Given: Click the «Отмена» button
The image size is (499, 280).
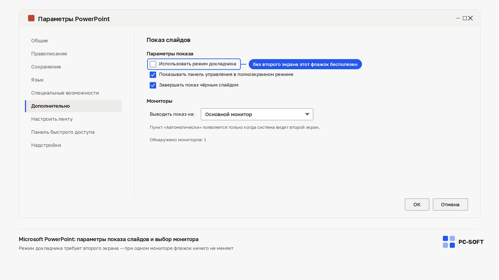Looking at the screenshot, I should click(x=450, y=204).
